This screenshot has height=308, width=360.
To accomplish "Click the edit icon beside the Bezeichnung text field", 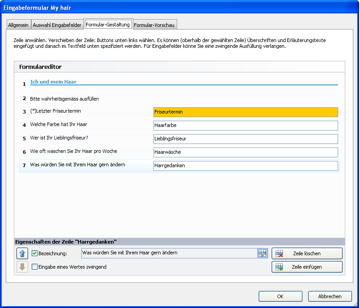I will [262, 253].
